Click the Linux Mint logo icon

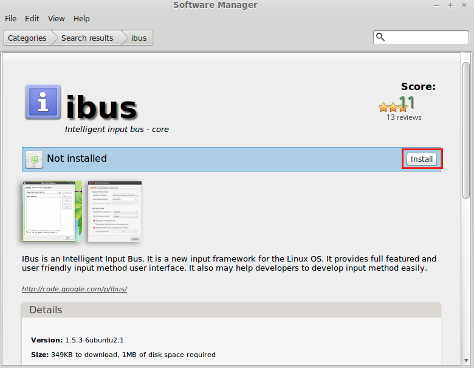point(34,159)
